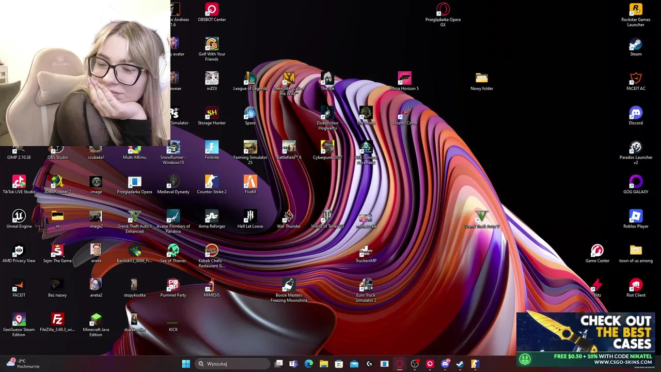Open the Rockstar Games Launcher icon

click(636, 14)
